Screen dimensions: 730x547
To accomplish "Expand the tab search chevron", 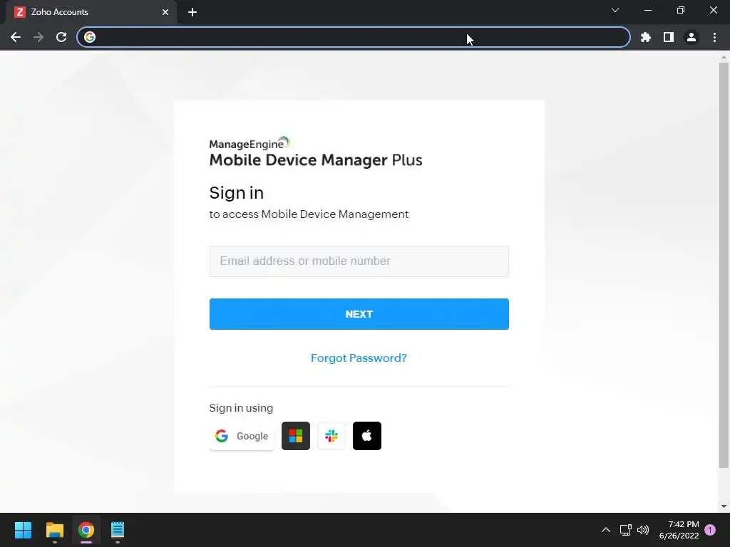I will [615, 10].
